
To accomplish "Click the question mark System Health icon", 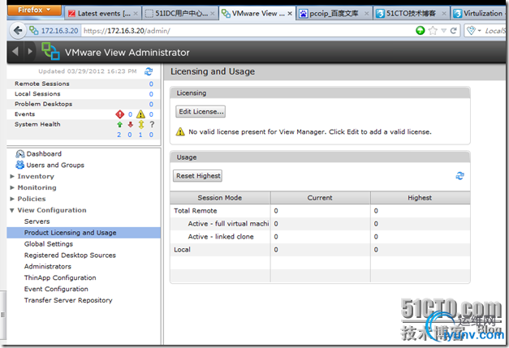I will pos(152,125).
